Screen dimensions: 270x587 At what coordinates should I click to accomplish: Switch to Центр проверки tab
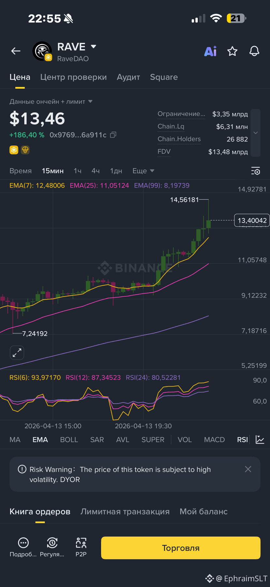pyautogui.click(x=73, y=77)
